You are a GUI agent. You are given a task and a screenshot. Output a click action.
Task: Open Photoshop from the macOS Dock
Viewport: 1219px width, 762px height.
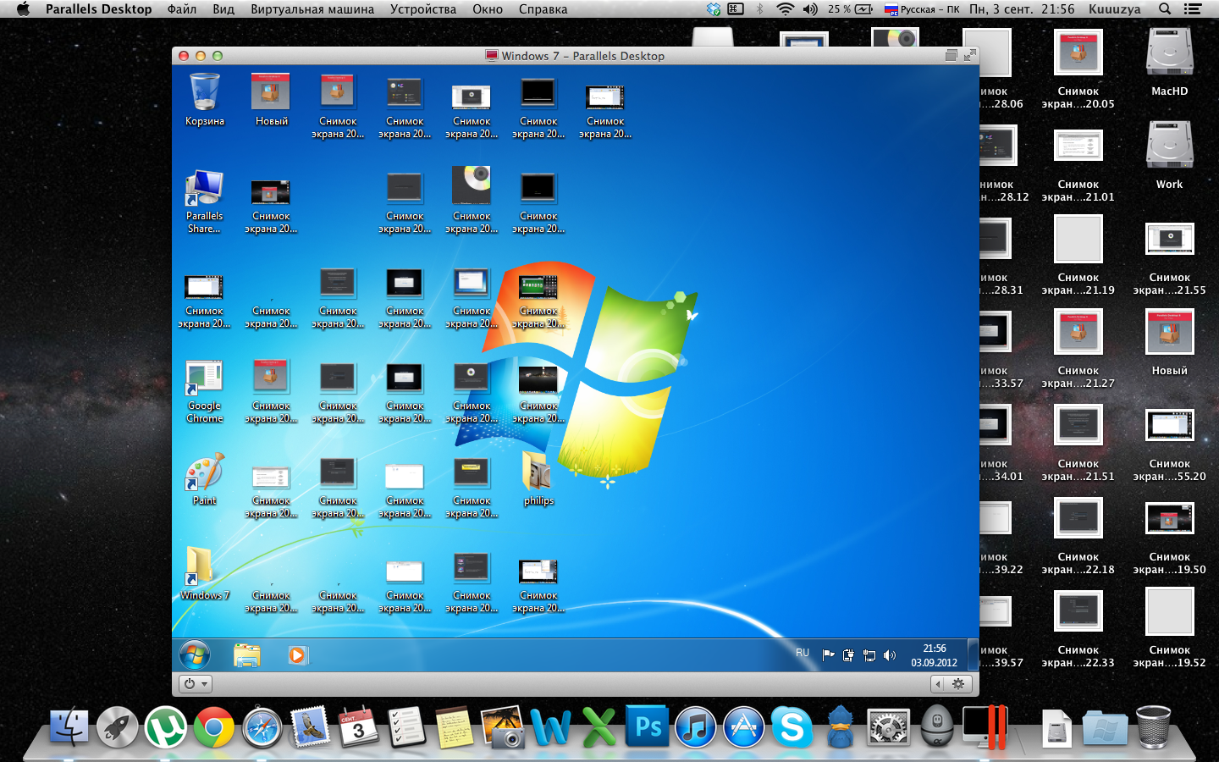[648, 727]
